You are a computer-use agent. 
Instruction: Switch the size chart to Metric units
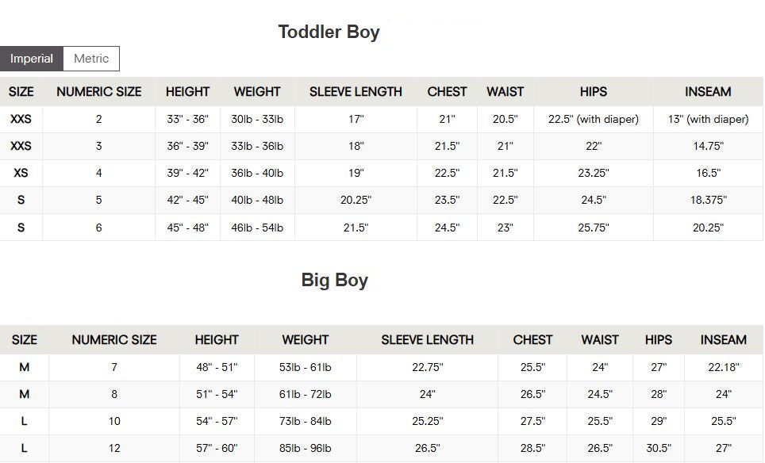[x=91, y=59]
